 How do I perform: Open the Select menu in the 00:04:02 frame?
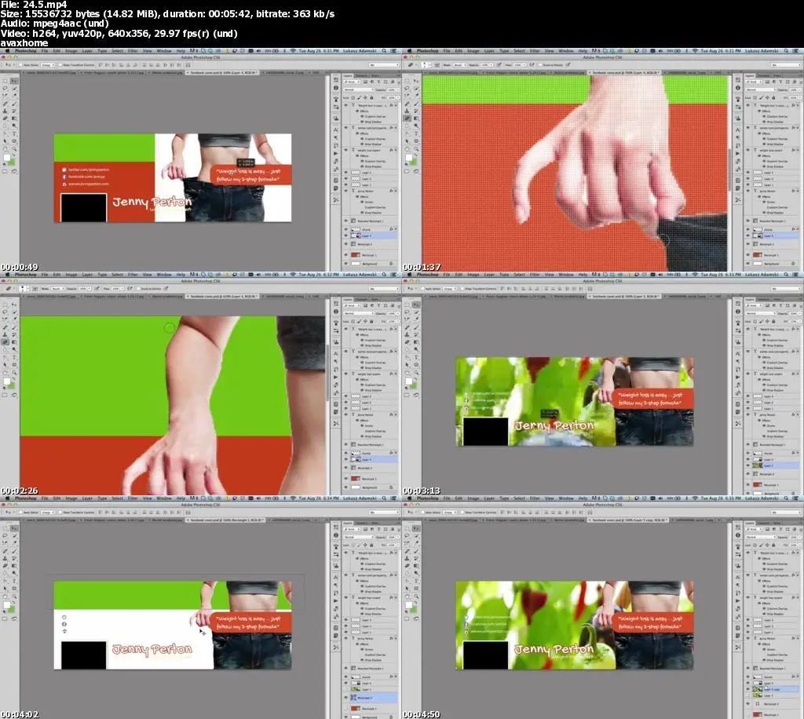[117, 498]
